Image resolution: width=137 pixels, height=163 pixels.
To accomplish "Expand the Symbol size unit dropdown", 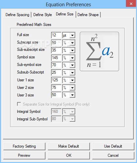I will click(69, 58).
